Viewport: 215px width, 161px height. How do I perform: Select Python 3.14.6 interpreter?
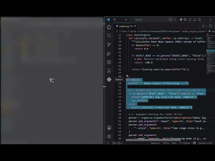pos(205,143)
